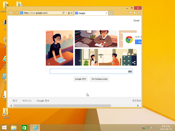Screen dimensions: 175x131
Task: Click the volume speaker tray icon
Action: pyautogui.click(x=152, y=128)
